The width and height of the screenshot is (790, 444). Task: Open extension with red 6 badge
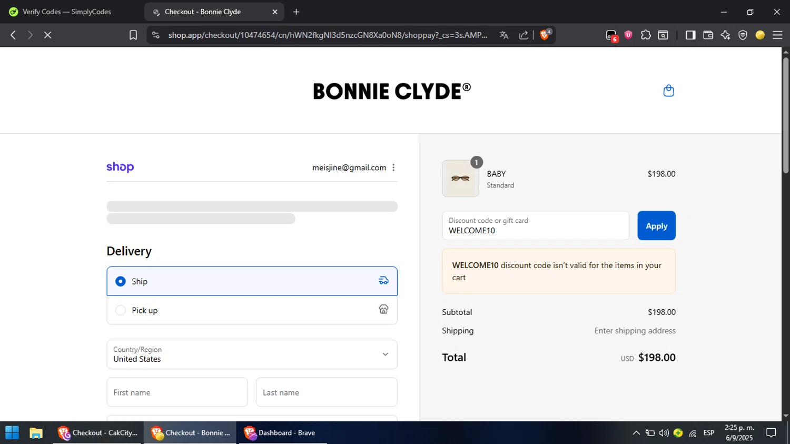(x=611, y=35)
